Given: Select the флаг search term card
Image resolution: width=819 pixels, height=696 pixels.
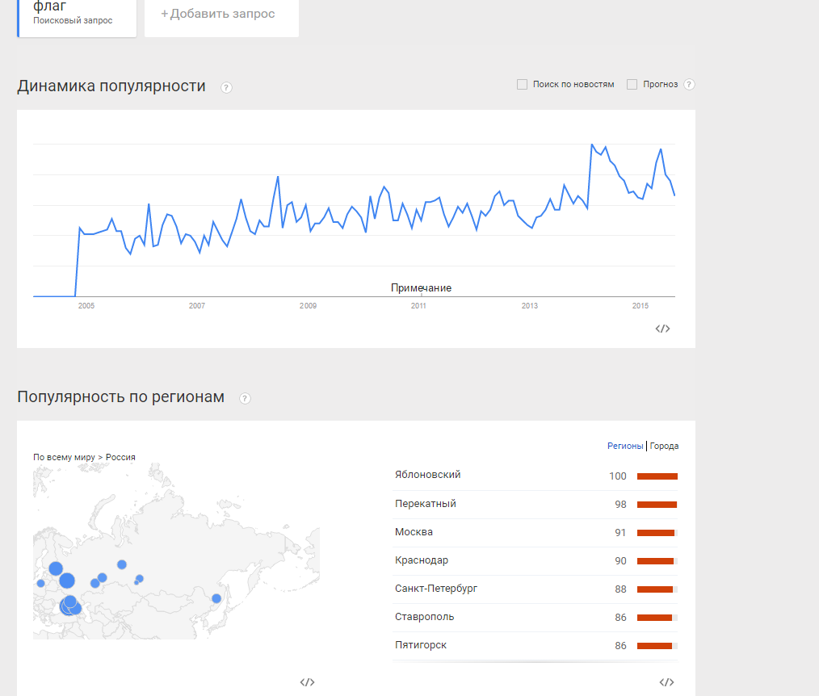Looking at the screenshot, I should click(77, 15).
